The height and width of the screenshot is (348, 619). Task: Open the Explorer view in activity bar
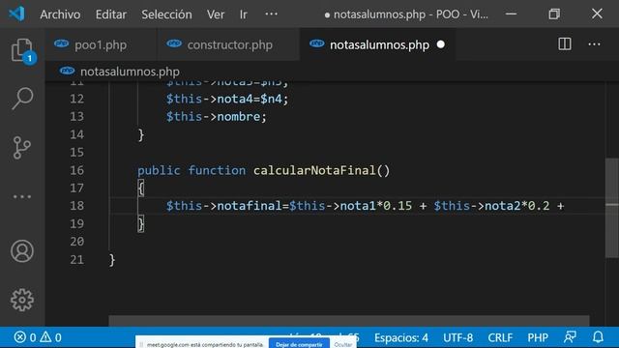[x=22, y=50]
